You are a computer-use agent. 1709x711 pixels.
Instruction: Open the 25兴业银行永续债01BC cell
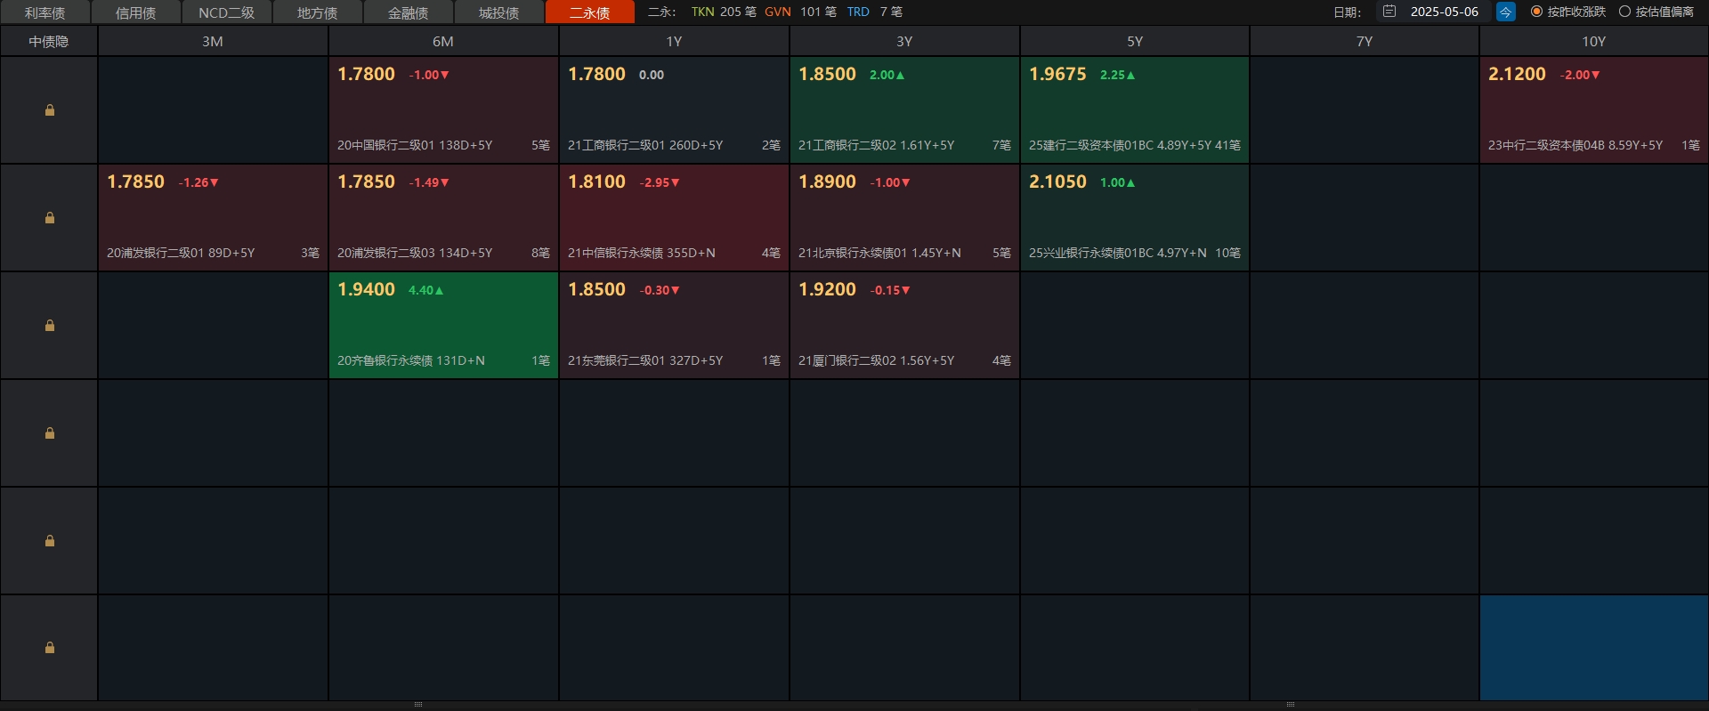click(1135, 218)
